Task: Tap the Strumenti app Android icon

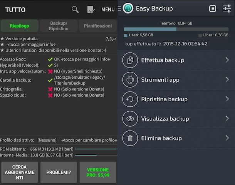Action: pos(130,79)
